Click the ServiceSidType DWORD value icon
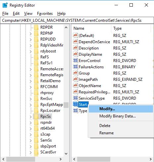This screenshot has width=154, height=162. tap(76, 98)
